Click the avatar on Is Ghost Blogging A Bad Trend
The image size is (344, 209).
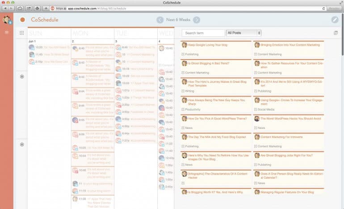click(x=184, y=64)
